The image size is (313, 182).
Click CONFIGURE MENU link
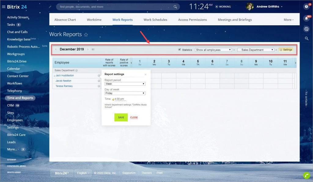[x=17, y=166]
